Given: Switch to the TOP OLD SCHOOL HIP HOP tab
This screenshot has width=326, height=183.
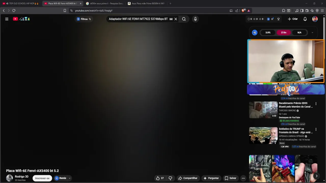Looking at the screenshot, I should pos(21,4).
